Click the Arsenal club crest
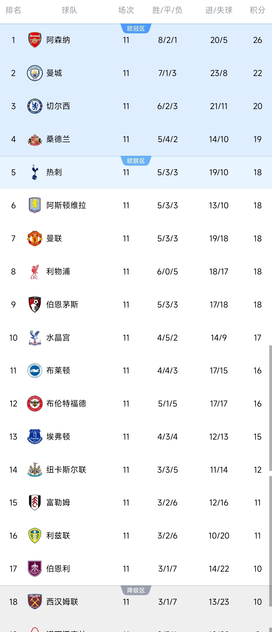The height and width of the screenshot is (632, 272). (x=35, y=40)
